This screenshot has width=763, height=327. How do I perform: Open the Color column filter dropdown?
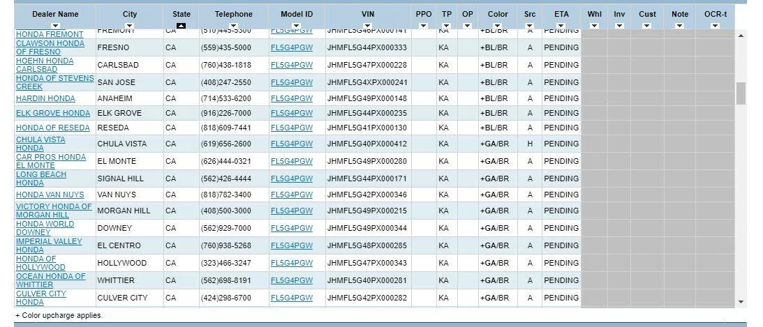(x=497, y=26)
